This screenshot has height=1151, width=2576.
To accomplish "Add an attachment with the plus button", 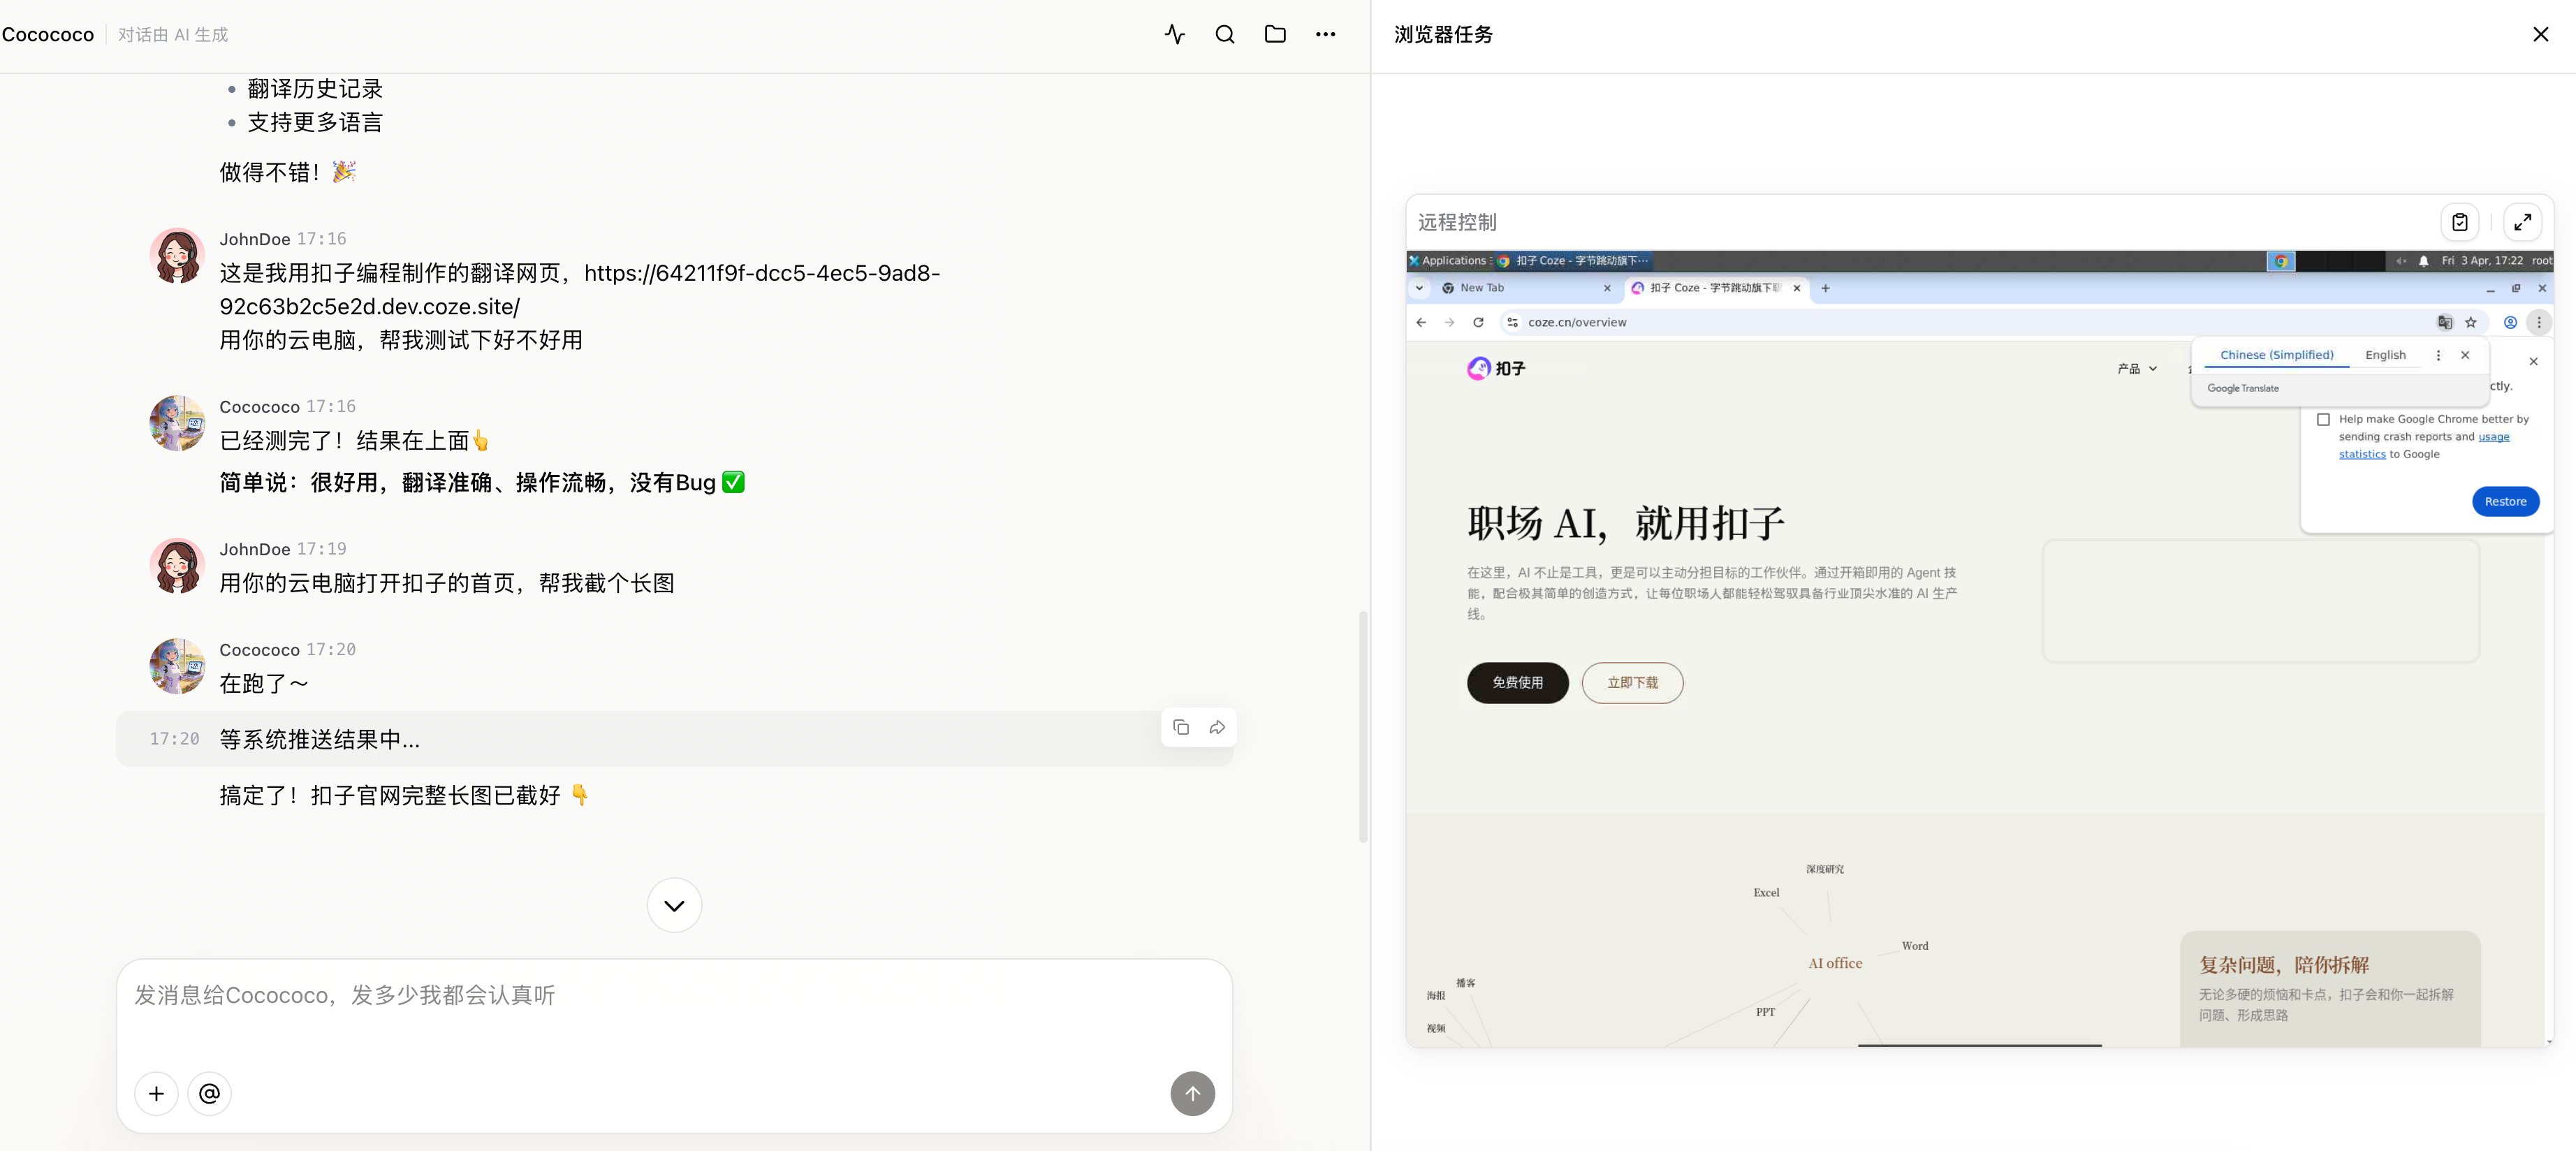I will pos(156,1093).
